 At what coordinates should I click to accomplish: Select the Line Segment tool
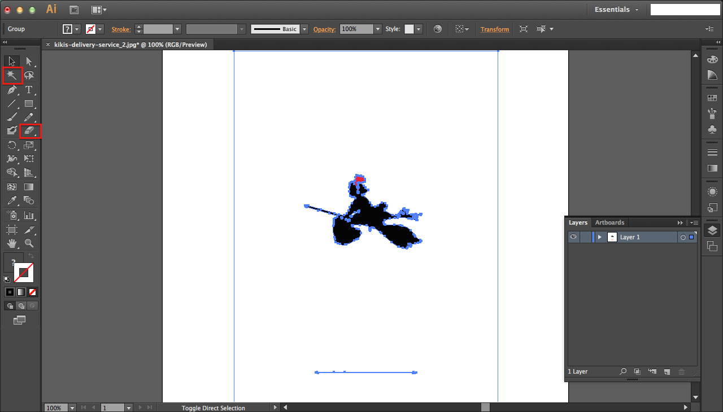(x=12, y=103)
